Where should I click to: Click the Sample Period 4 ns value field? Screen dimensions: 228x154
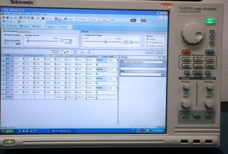click(x=65, y=41)
